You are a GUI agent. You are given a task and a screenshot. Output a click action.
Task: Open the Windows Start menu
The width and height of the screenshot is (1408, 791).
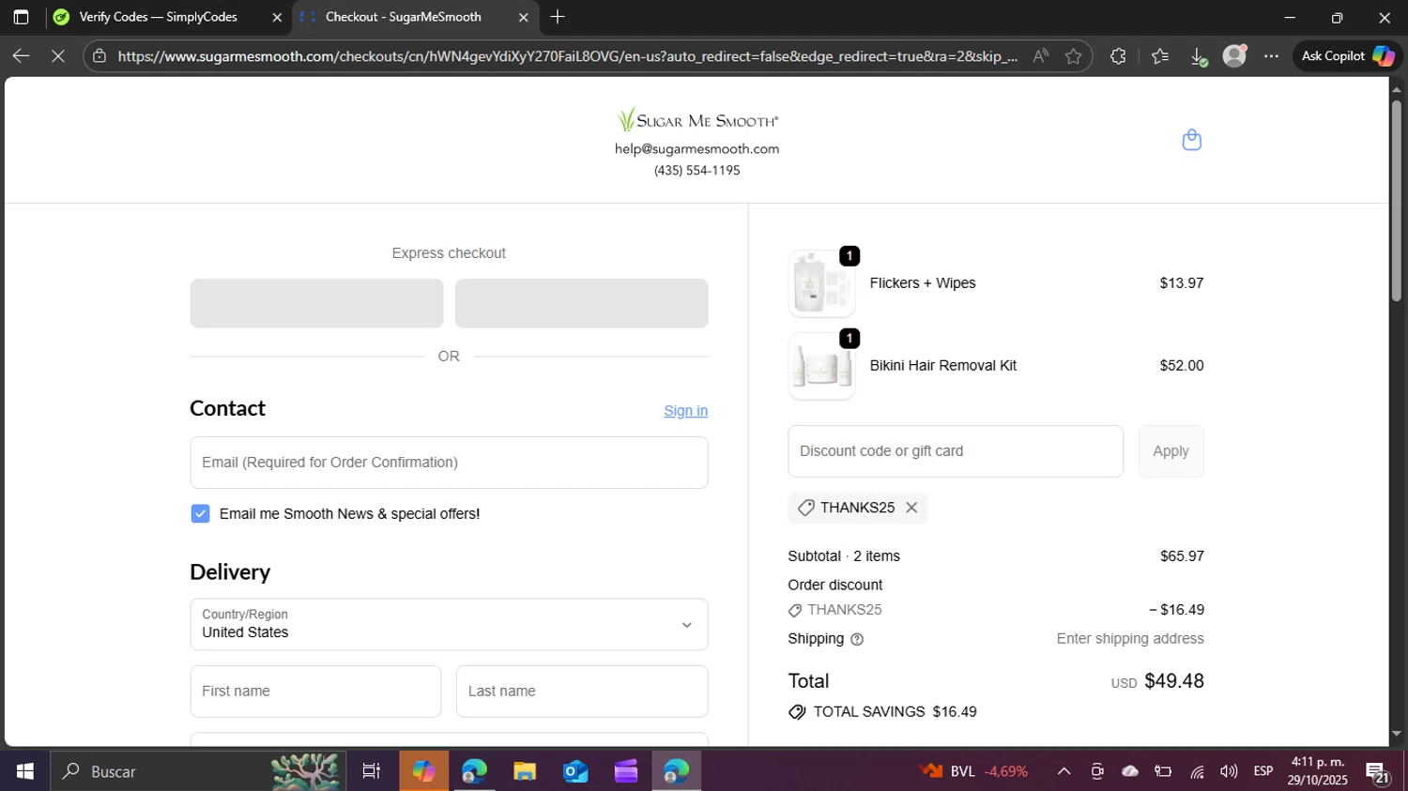pyautogui.click(x=24, y=771)
